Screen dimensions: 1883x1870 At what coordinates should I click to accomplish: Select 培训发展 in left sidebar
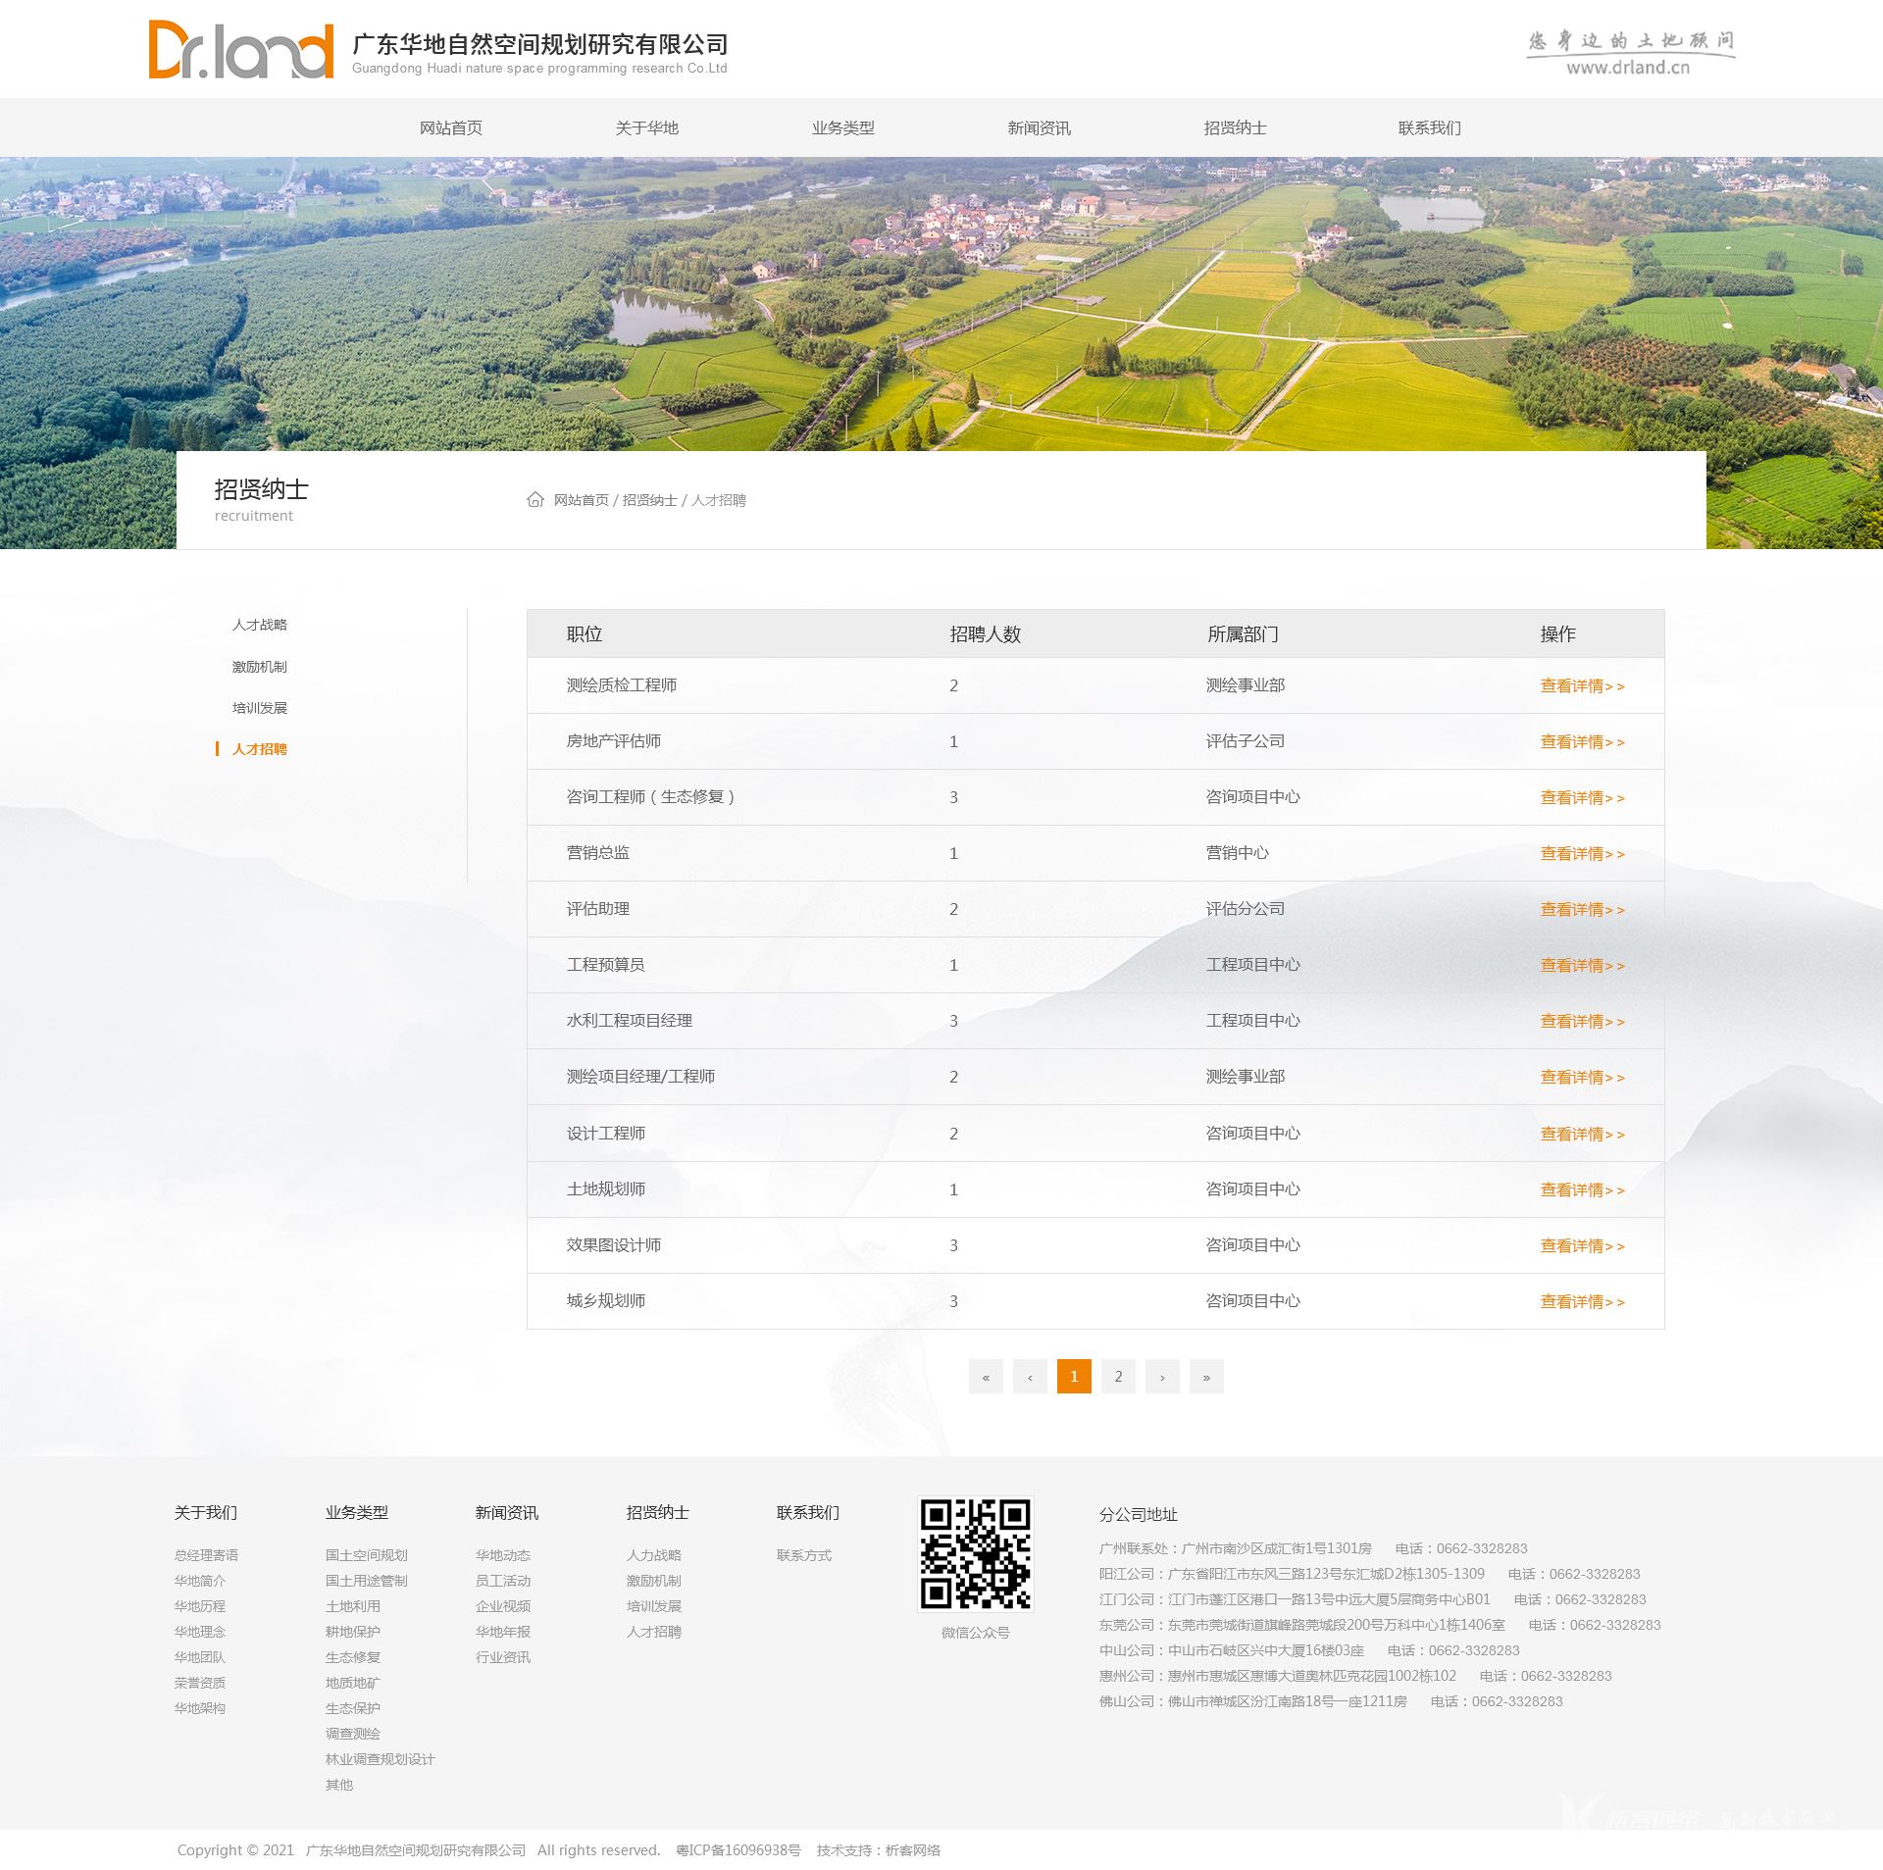[x=260, y=708]
